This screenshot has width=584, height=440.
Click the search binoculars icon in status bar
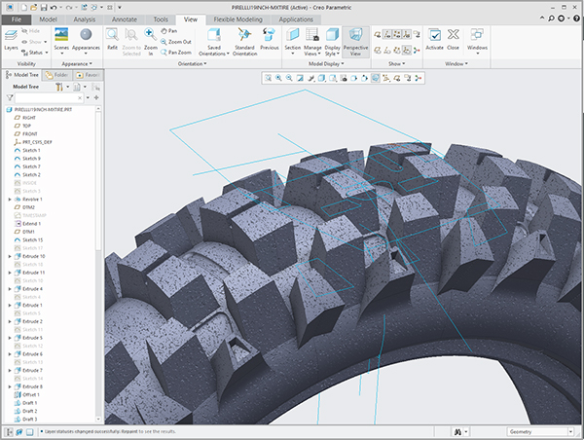[x=457, y=432]
